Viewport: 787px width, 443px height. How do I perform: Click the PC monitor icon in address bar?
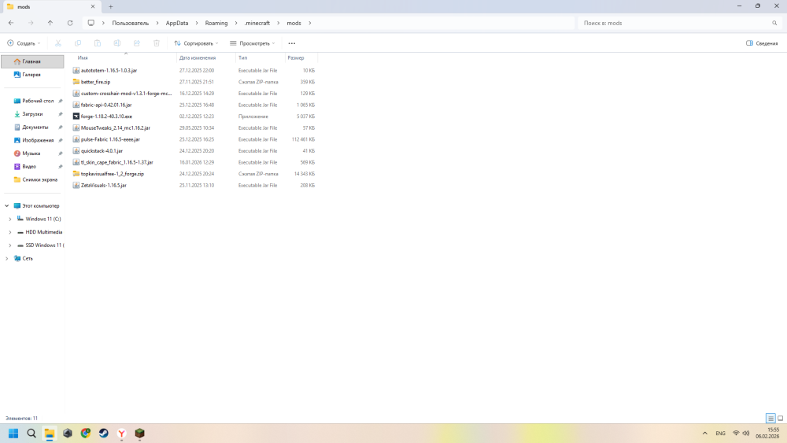[x=91, y=23]
